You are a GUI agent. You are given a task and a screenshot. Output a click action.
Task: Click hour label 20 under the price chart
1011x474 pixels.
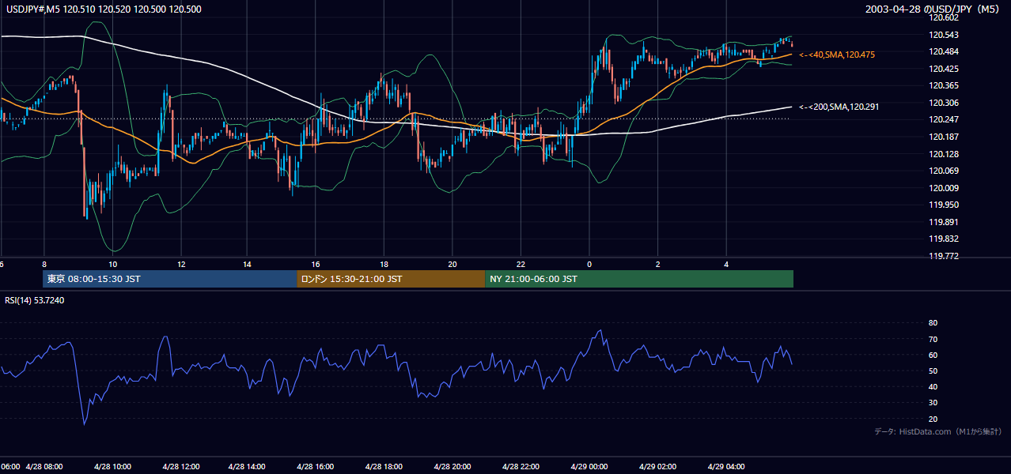click(452, 264)
